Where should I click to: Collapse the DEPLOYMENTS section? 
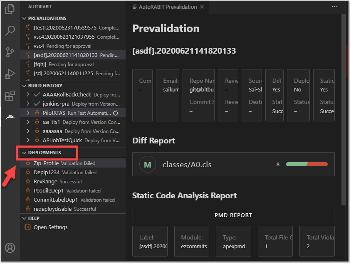pos(24,153)
